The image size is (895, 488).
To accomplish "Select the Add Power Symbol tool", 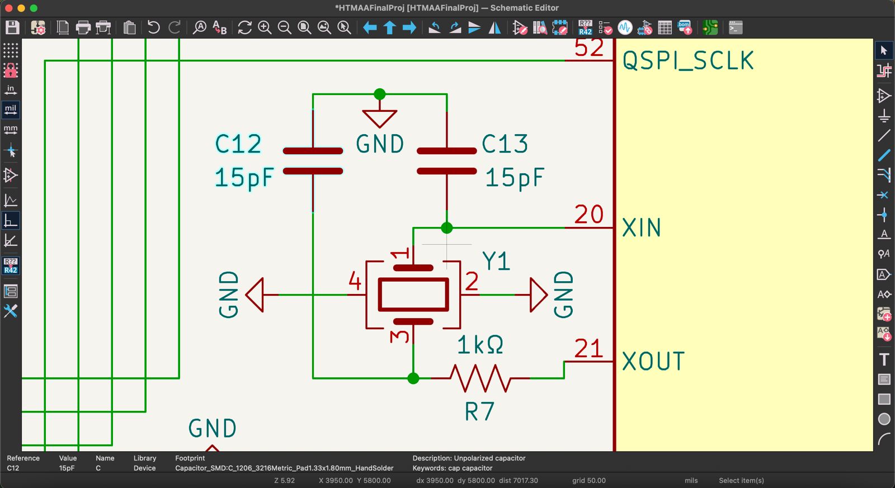I will coord(884,116).
